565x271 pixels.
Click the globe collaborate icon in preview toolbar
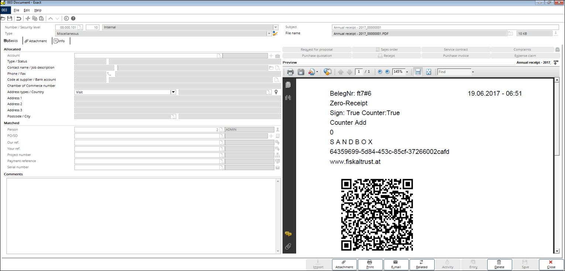point(327,72)
